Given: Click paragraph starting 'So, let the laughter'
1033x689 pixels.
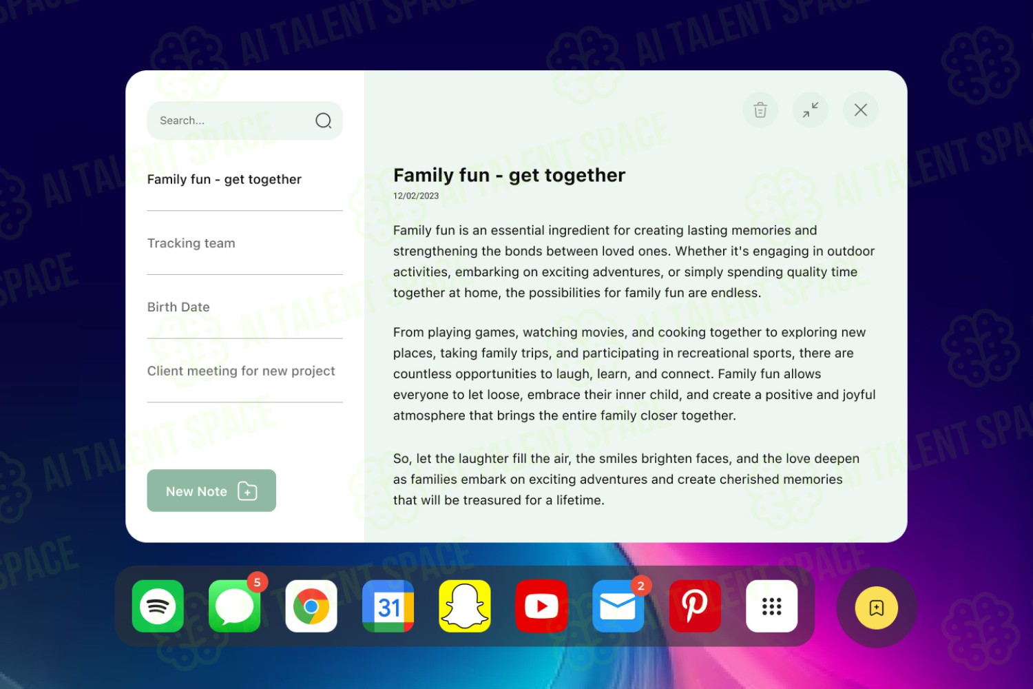Looking at the screenshot, I should [x=626, y=480].
